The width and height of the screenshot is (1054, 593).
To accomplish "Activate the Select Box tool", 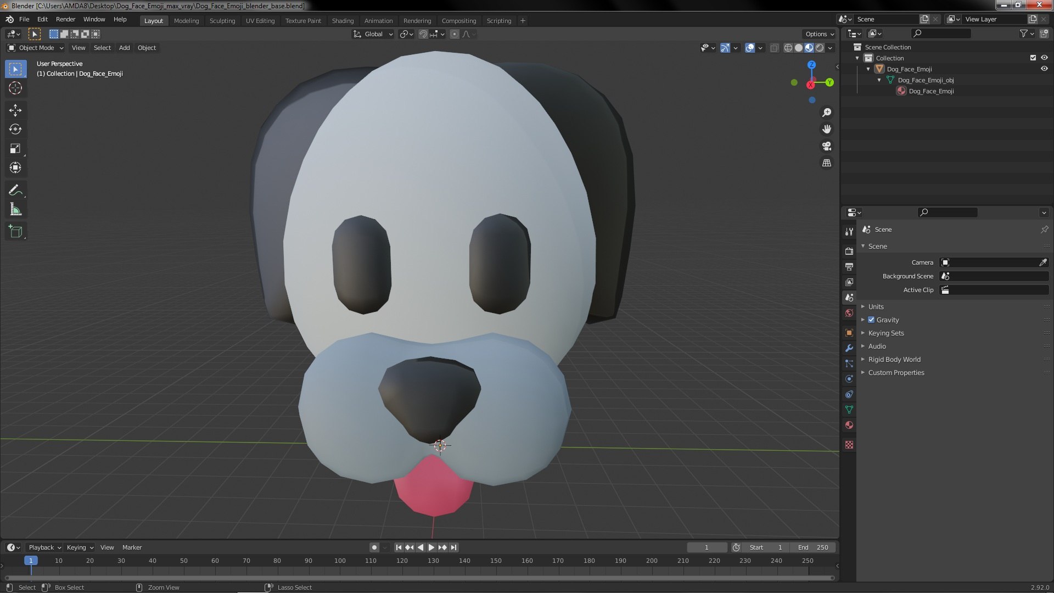I will (x=15, y=69).
